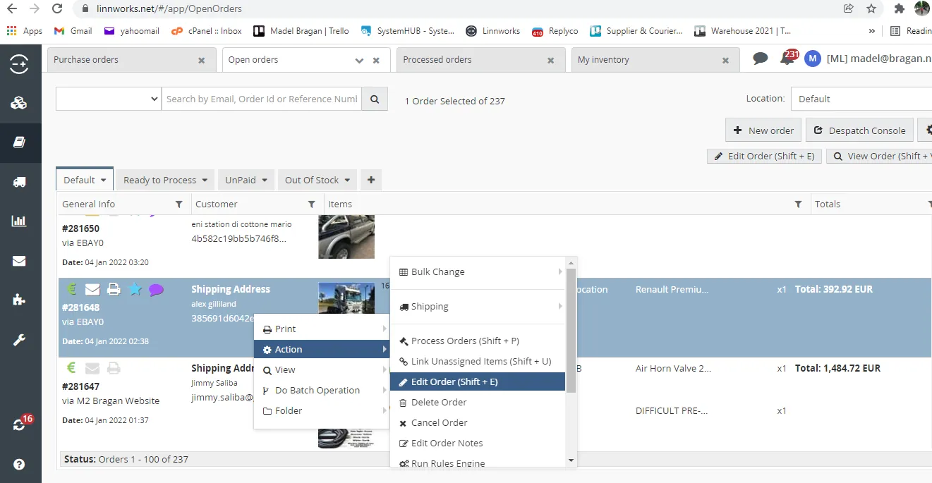Open the Chrome extensions puzzle icon
932x483 pixels.
tap(899, 9)
